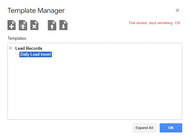Screen dimensions: 190x139
Task: Click the new template icon with plus
Action: (x=12, y=25)
